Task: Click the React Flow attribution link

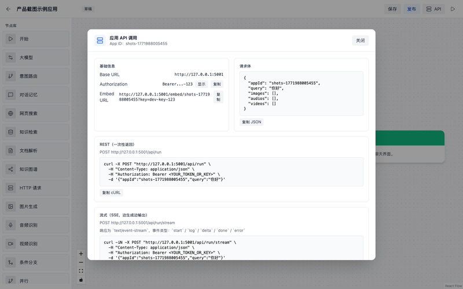Action: 454,286
